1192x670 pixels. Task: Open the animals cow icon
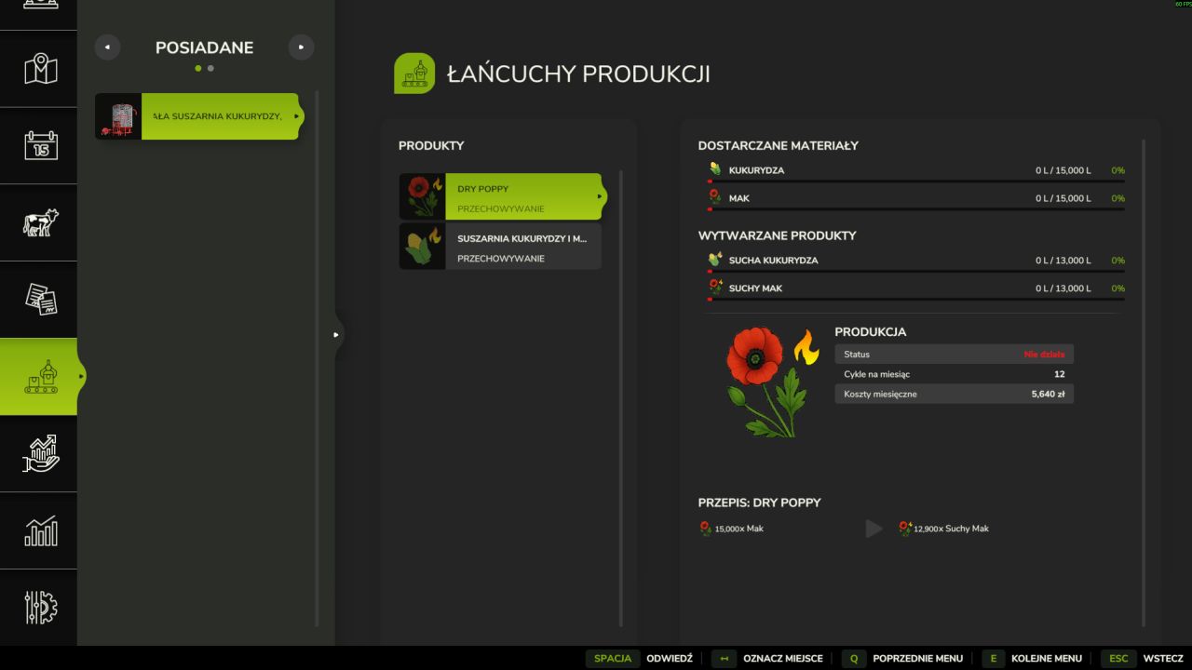[x=39, y=222]
